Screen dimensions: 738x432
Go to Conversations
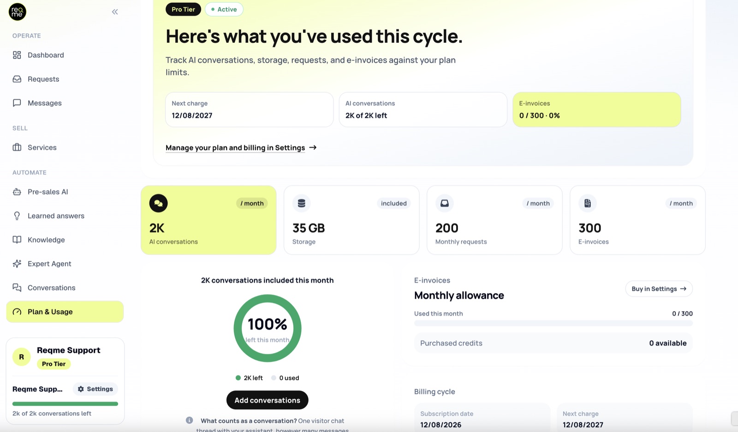point(65,288)
